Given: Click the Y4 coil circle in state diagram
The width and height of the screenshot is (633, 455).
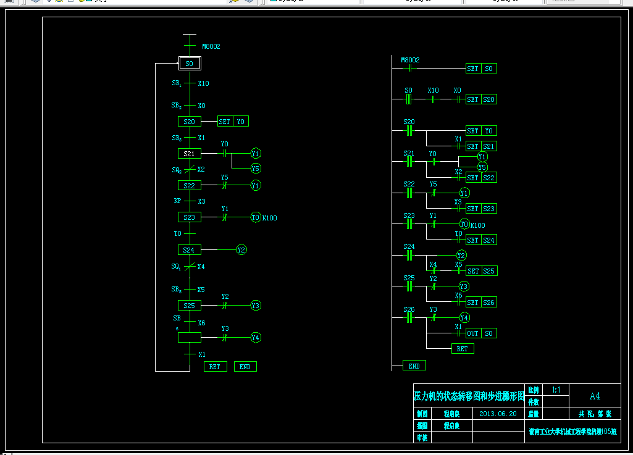Looking at the screenshot, I should pyautogui.click(x=256, y=338).
